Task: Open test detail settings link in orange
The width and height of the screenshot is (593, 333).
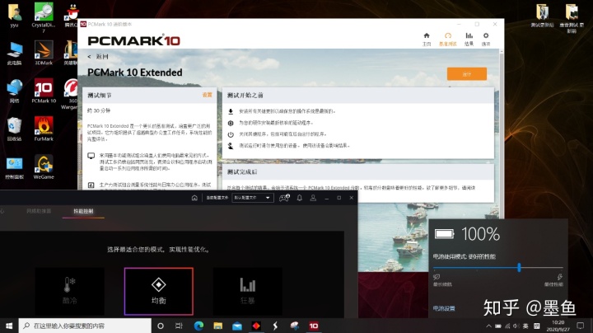Action: pyautogui.click(x=208, y=95)
